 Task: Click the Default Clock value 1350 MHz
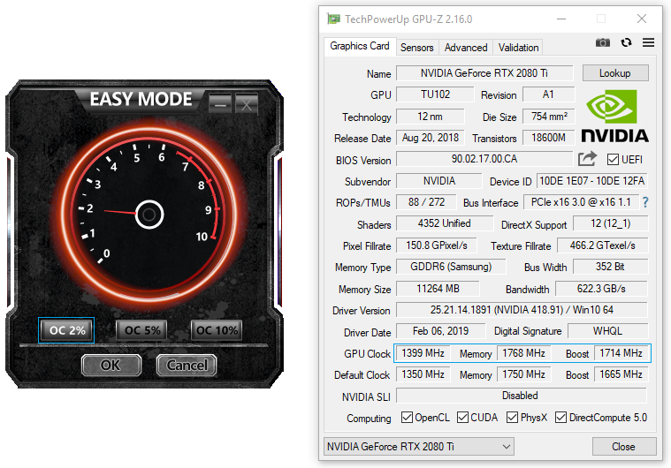[423, 374]
